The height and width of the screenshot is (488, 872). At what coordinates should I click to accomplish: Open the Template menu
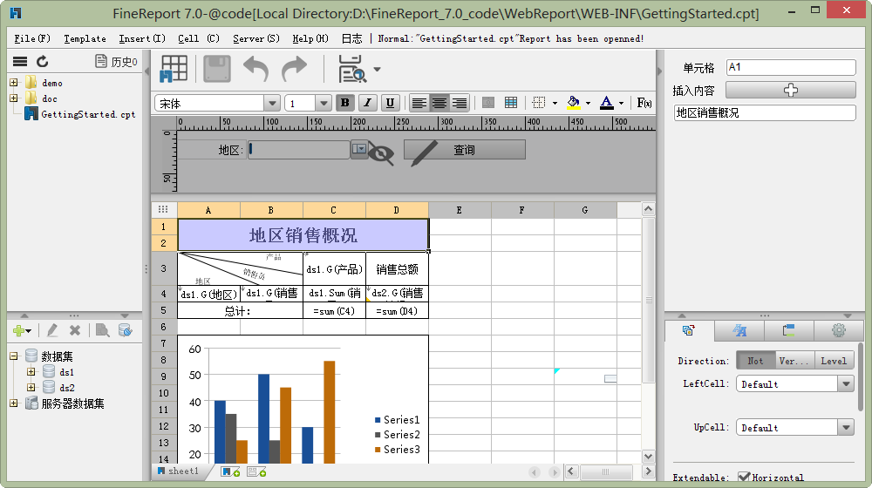click(85, 38)
